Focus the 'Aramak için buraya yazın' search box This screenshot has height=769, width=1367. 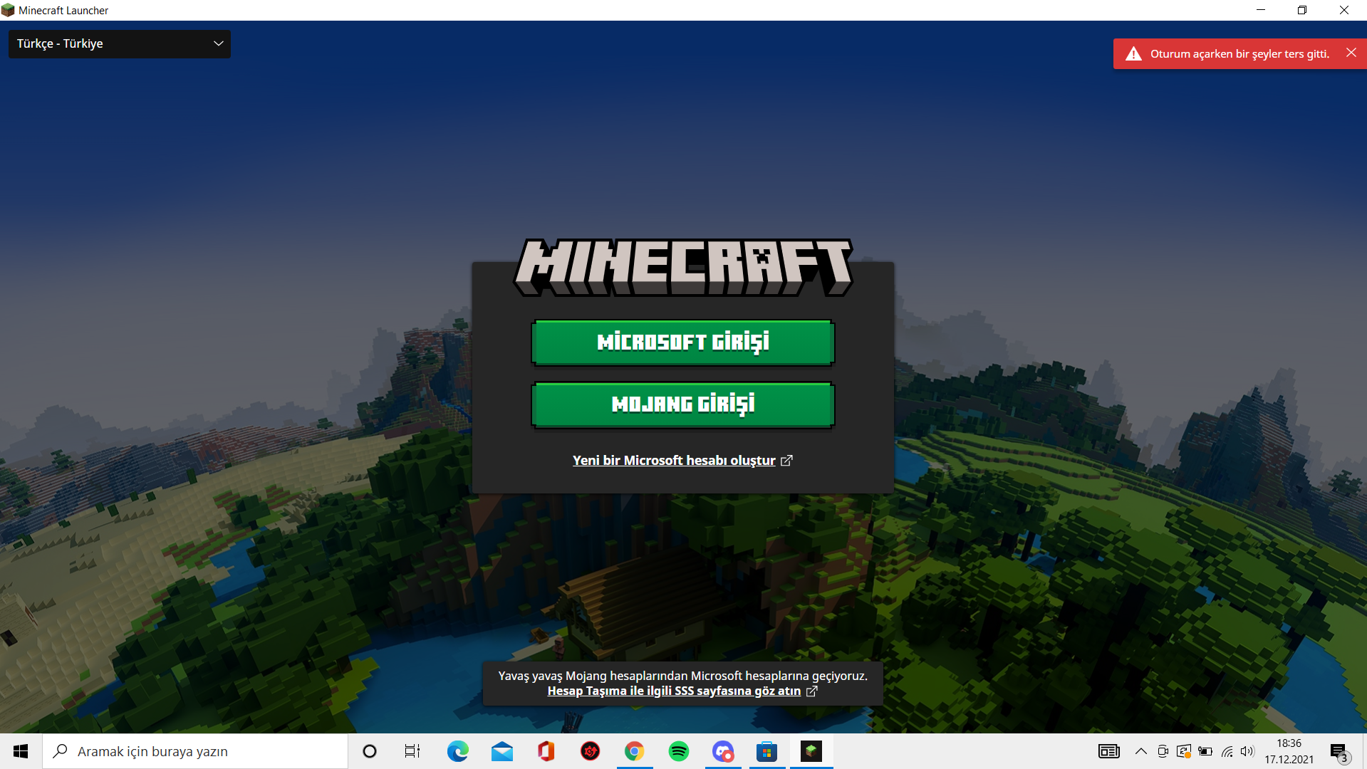coord(195,751)
